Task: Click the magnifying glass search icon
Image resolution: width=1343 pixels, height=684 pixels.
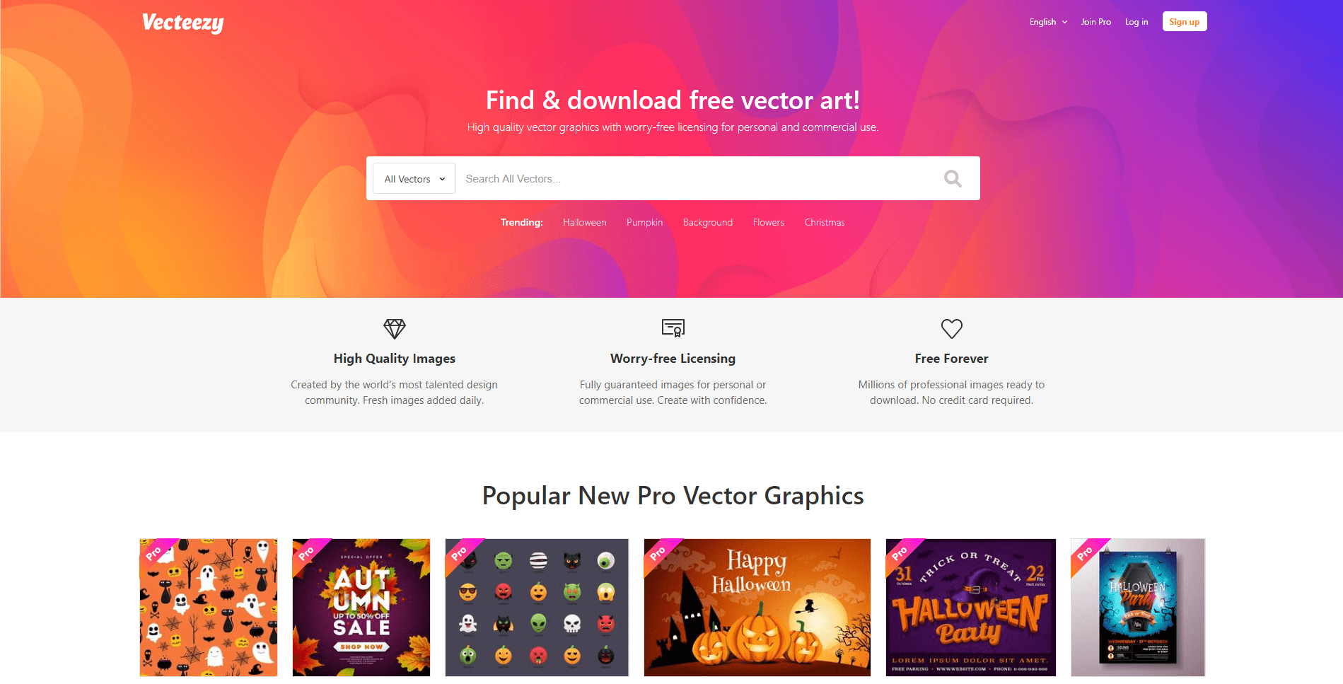Action: [x=953, y=179]
